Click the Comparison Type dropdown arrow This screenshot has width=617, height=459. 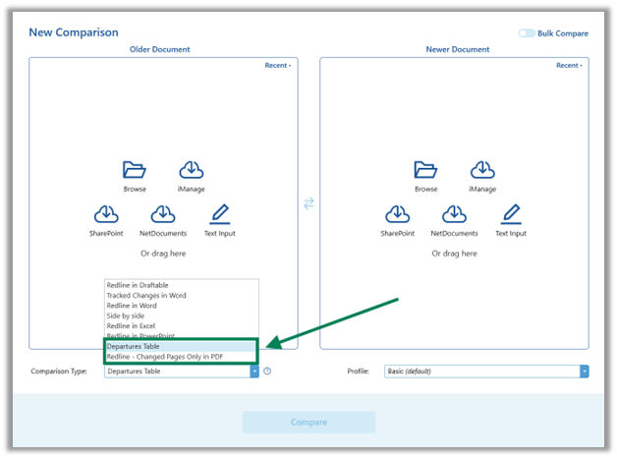point(254,372)
